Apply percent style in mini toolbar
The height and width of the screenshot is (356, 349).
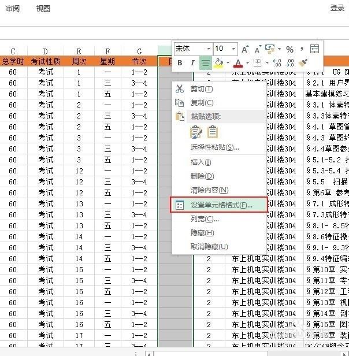pos(289,49)
